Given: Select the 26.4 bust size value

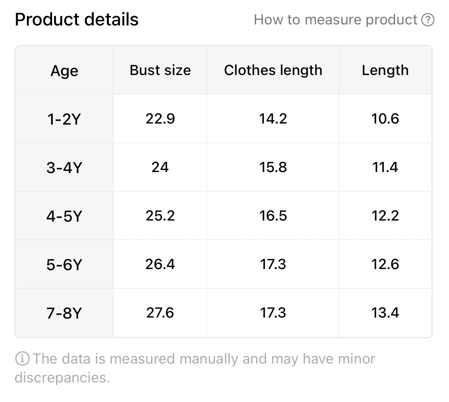Looking at the screenshot, I should point(160,264).
